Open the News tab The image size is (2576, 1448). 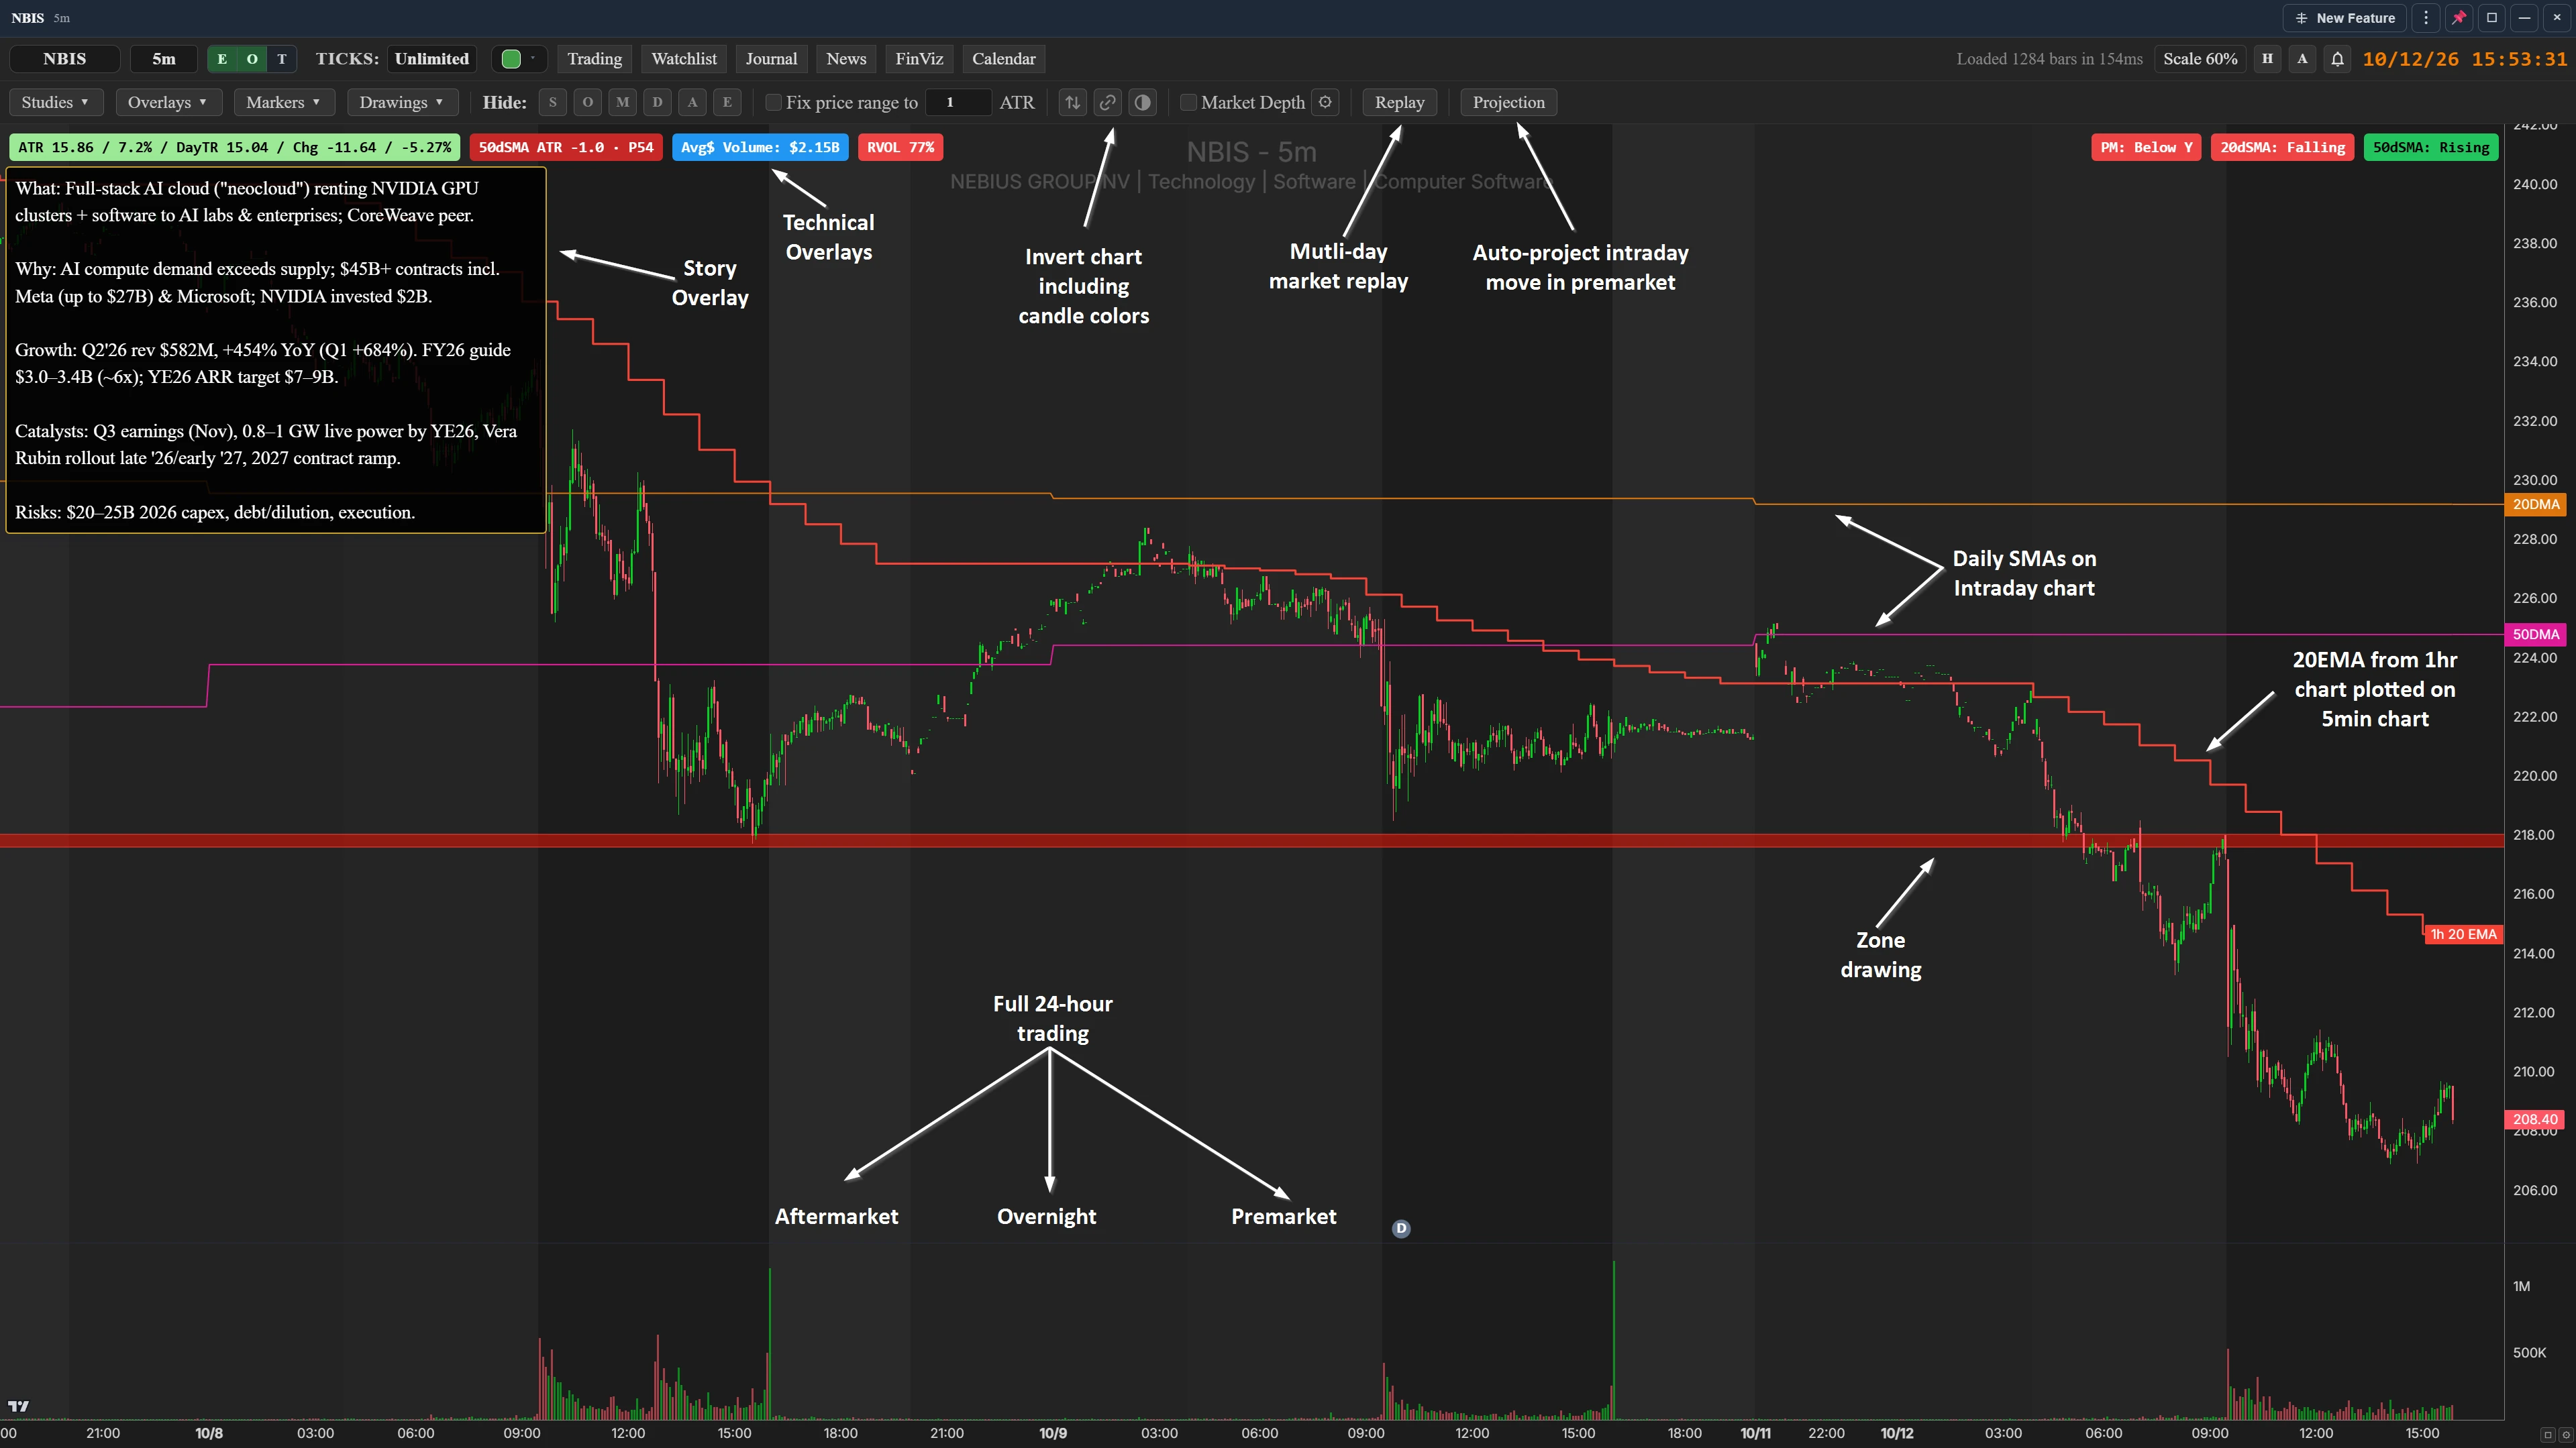click(846, 59)
